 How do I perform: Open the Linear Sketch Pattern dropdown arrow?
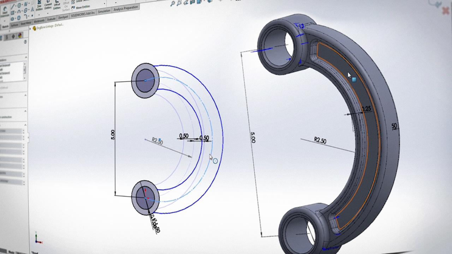pos(105,4)
